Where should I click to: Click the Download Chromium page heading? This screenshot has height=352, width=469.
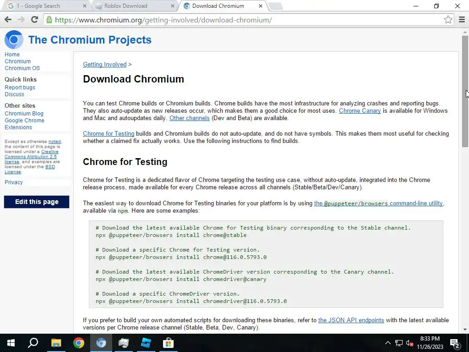tap(133, 79)
